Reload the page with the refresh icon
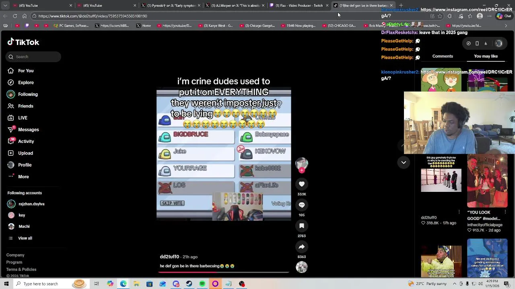The image size is (515, 289). (15, 16)
